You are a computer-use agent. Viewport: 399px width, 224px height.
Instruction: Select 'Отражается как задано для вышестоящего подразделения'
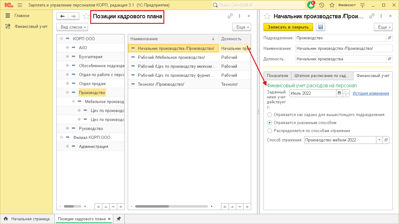pyautogui.click(x=270, y=114)
